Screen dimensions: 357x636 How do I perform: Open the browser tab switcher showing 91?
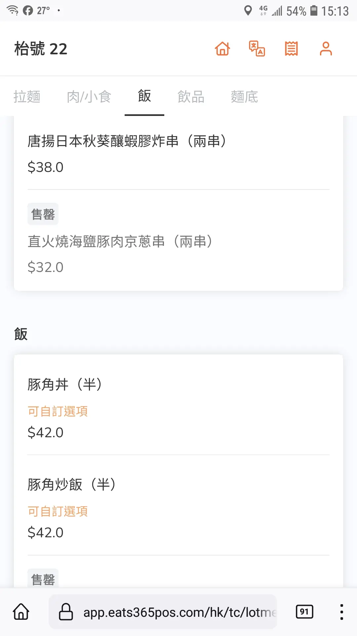pyautogui.click(x=304, y=612)
